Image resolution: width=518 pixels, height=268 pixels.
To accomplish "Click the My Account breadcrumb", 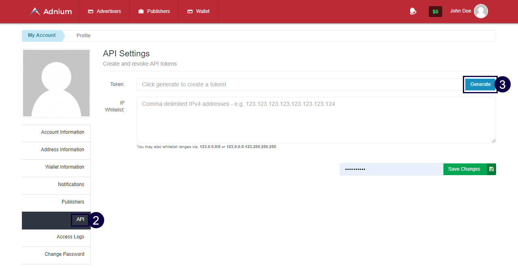I will [42, 35].
